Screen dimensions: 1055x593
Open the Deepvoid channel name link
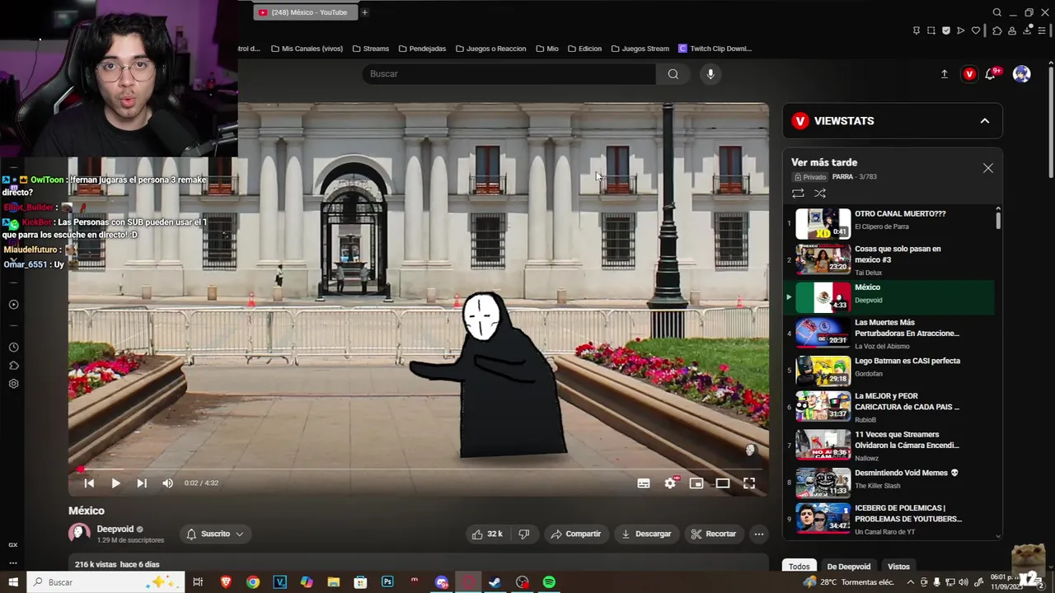115,529
